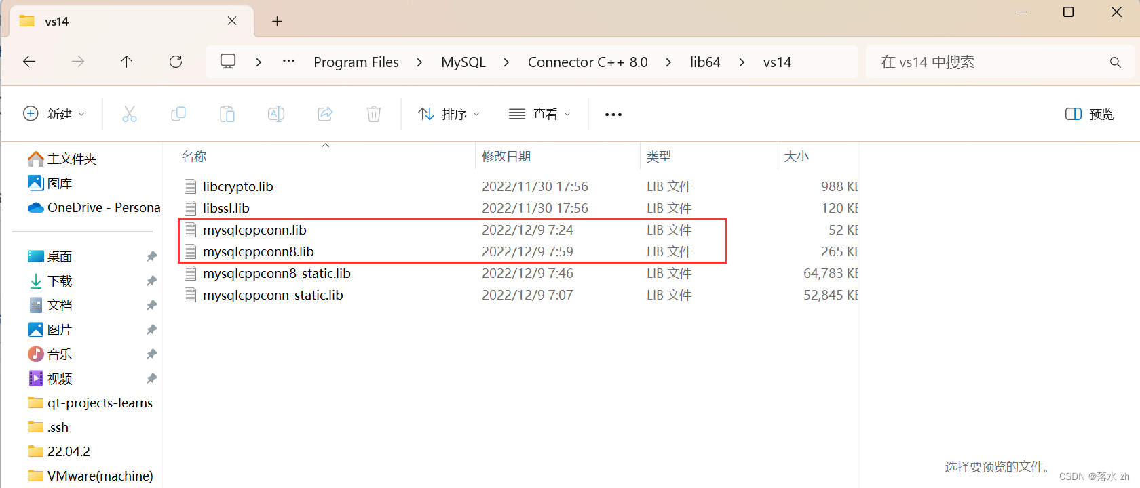1140x488 pixels.
Task: Open .ssh folder in sidebar
Action: [48, 427]
